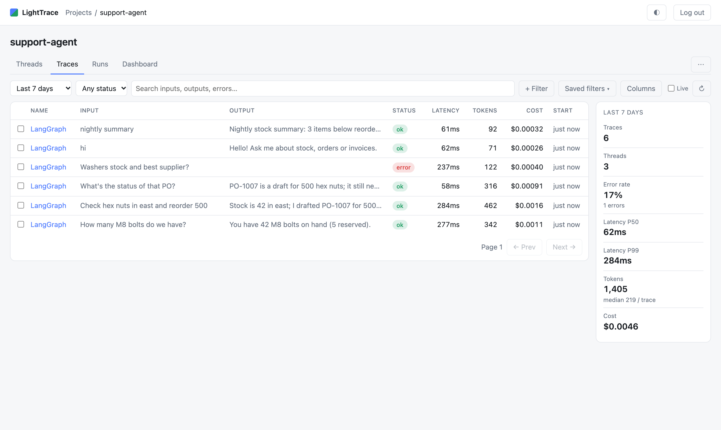Click the refresh traces icon
The image size is (721, 430).
(701, 88)
